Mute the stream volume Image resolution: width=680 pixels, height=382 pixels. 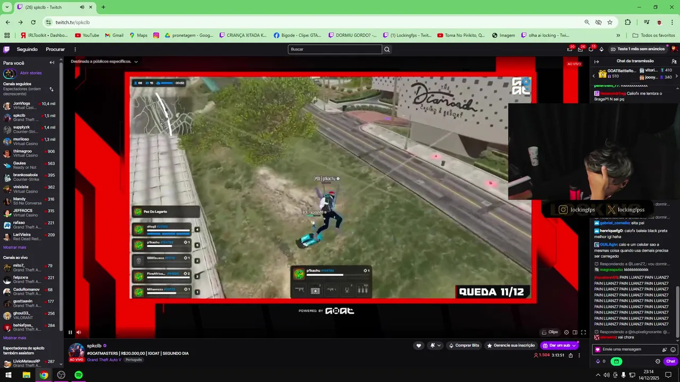click(x=79, y=333)
